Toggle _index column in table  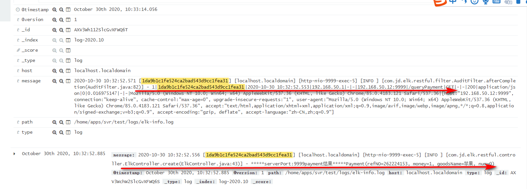point(68,40)
